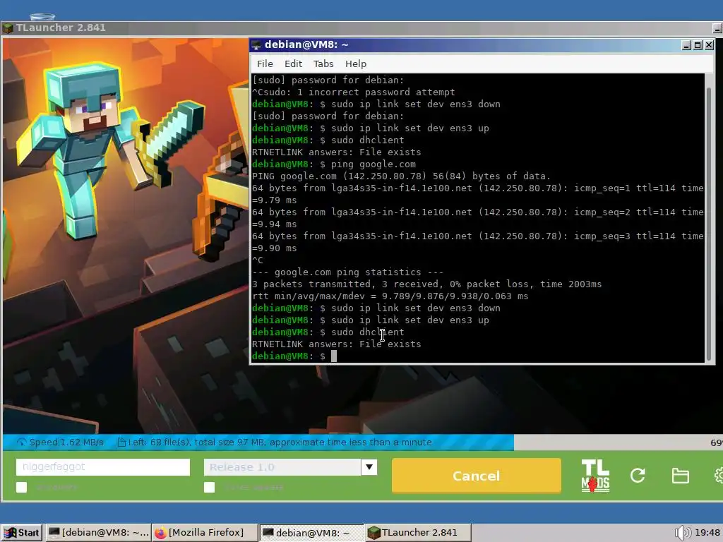This screenshot has width=723, height=542.
Task: Click the 'Speed 1.62 MB/s' status text
Action: [x=66, y=442]
